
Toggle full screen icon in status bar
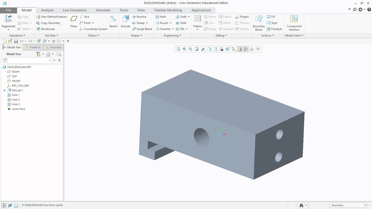tap(16, 205)
